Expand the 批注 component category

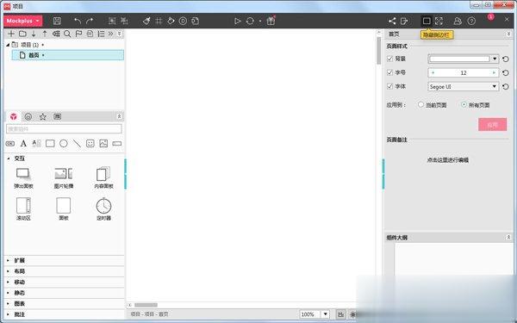coord(9,314)
